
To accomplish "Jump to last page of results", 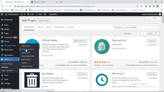I will point(158,33).
